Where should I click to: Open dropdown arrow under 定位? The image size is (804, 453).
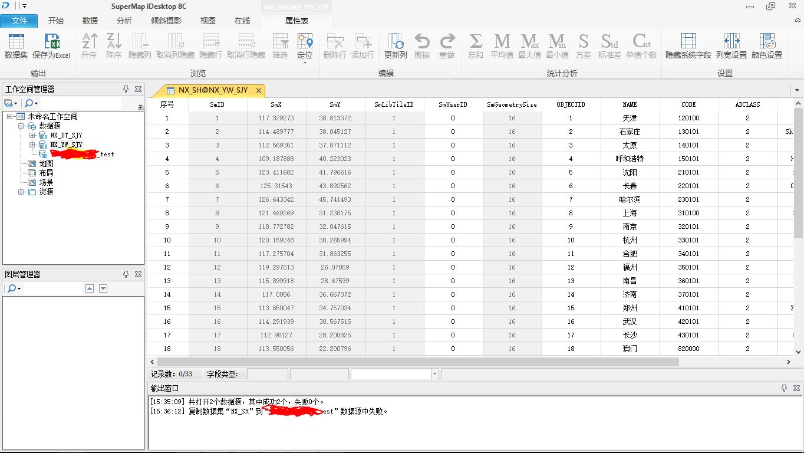click(x=305, y=63)
